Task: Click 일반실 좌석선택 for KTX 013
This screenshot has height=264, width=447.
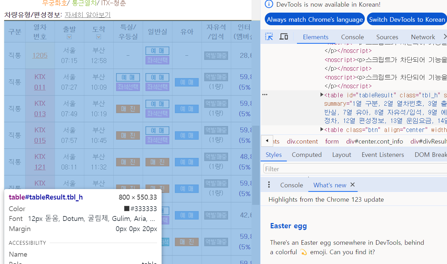Action: (x=157, y=113)
